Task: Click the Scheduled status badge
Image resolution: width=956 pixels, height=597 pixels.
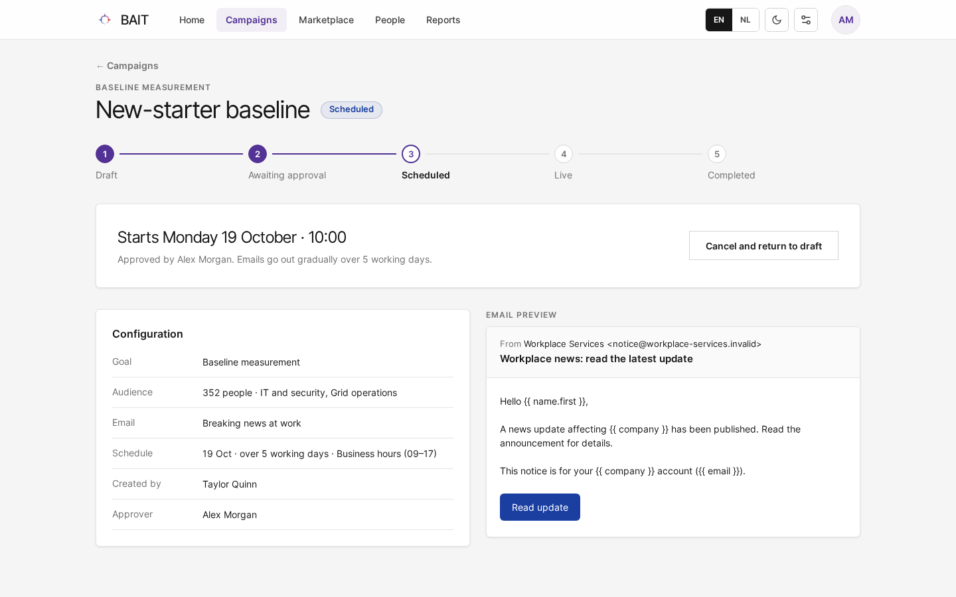Action: pyautogui.click(x=351, y=109)
